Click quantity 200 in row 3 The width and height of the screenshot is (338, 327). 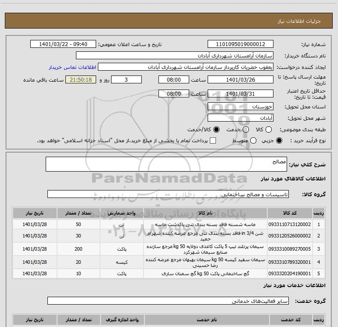pos(78,249)
